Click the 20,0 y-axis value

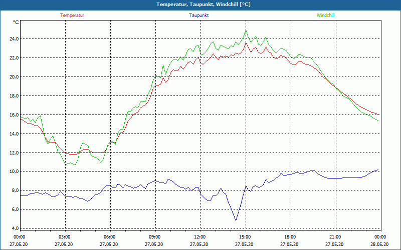pos(14,77)
